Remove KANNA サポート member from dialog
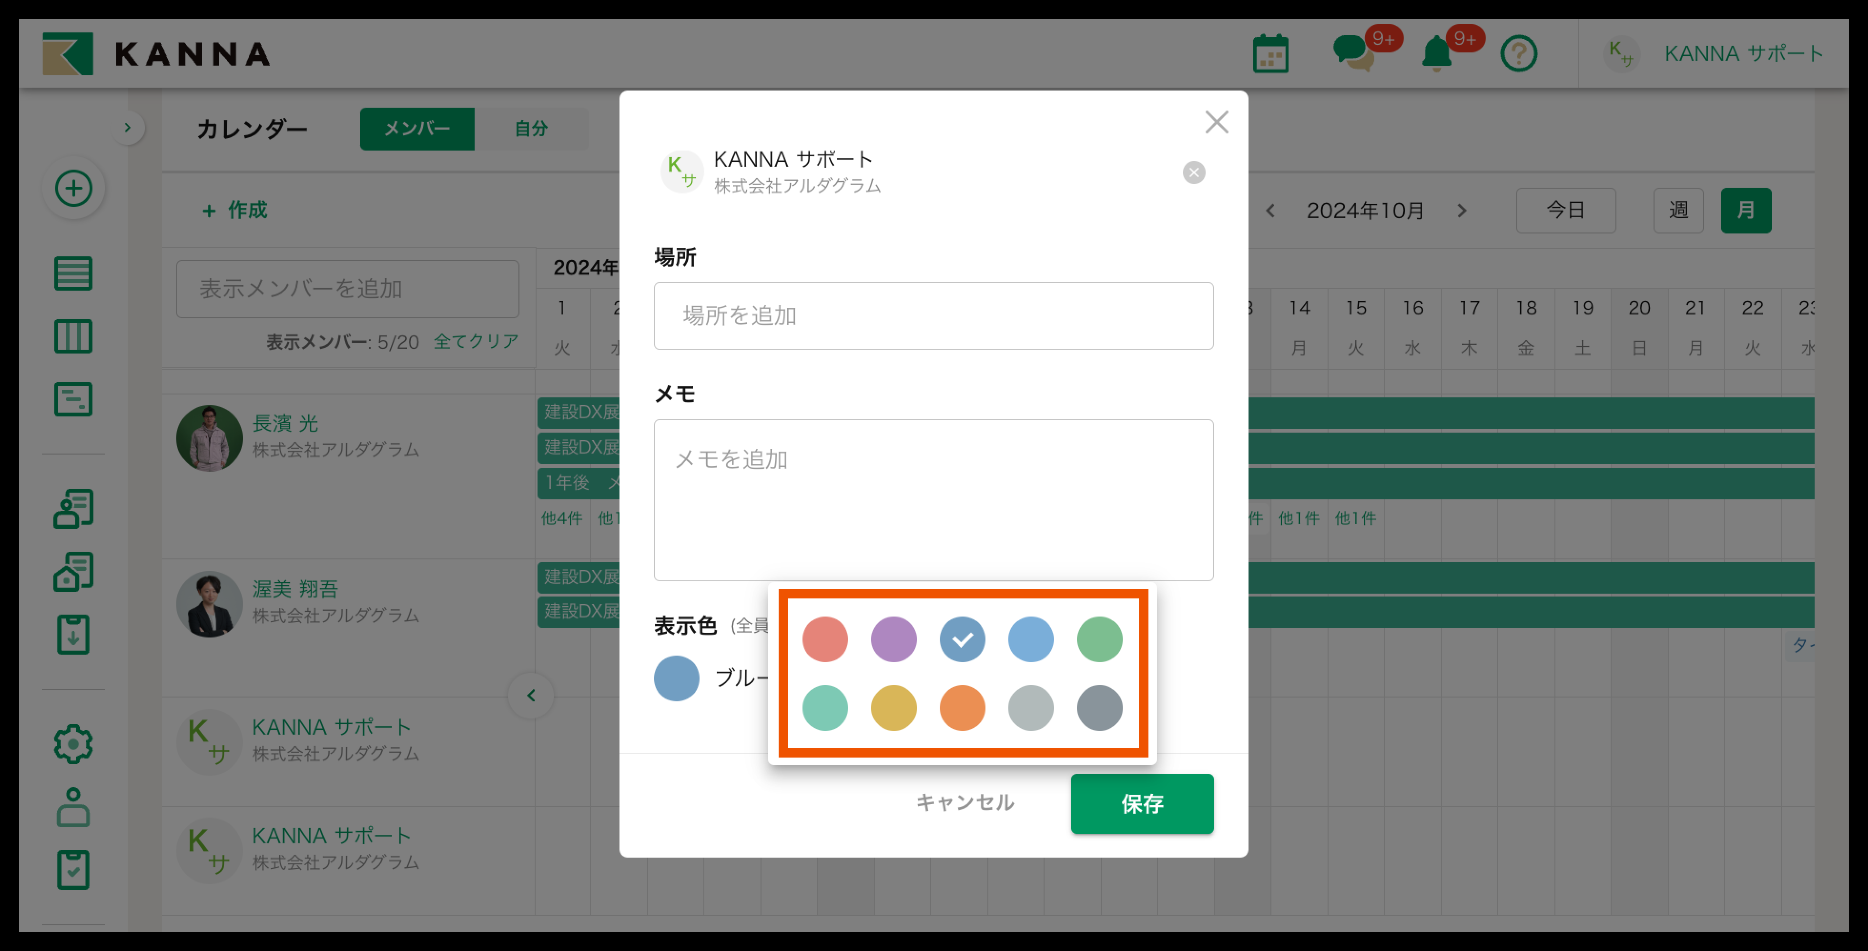The width and height of the screenshot is (1868, 951). (x=1194, y=172)
